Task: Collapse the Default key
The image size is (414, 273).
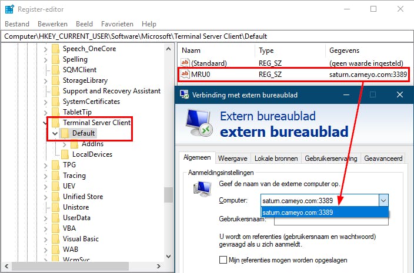Action: pyautogui.click(x=55, y=133)
